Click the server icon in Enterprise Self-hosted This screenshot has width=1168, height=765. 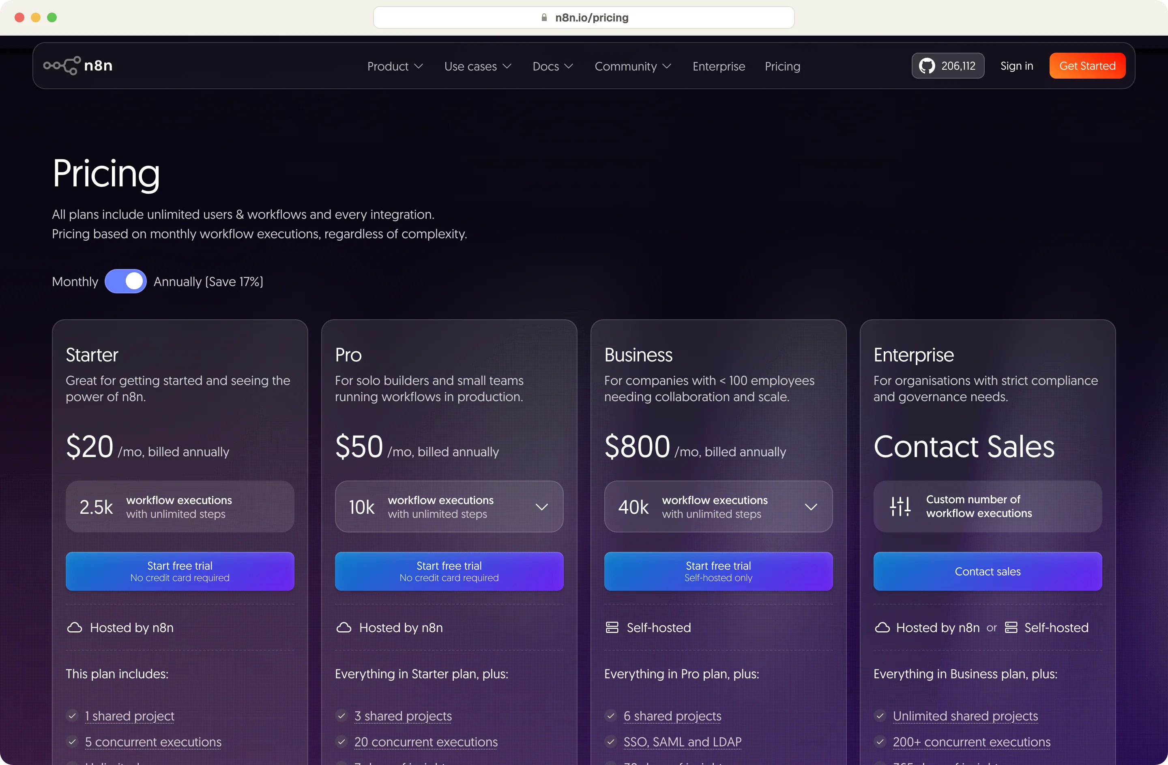coord(1011,628)
